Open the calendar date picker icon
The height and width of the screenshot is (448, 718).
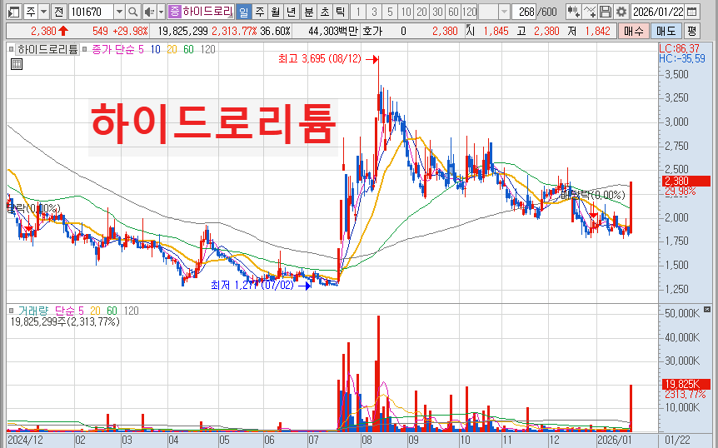pos(692,12)
